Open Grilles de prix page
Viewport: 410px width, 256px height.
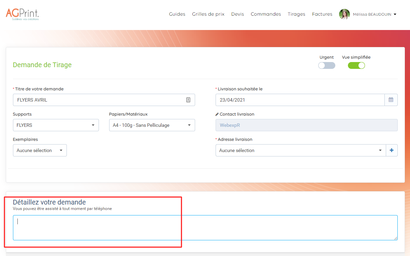208,14
